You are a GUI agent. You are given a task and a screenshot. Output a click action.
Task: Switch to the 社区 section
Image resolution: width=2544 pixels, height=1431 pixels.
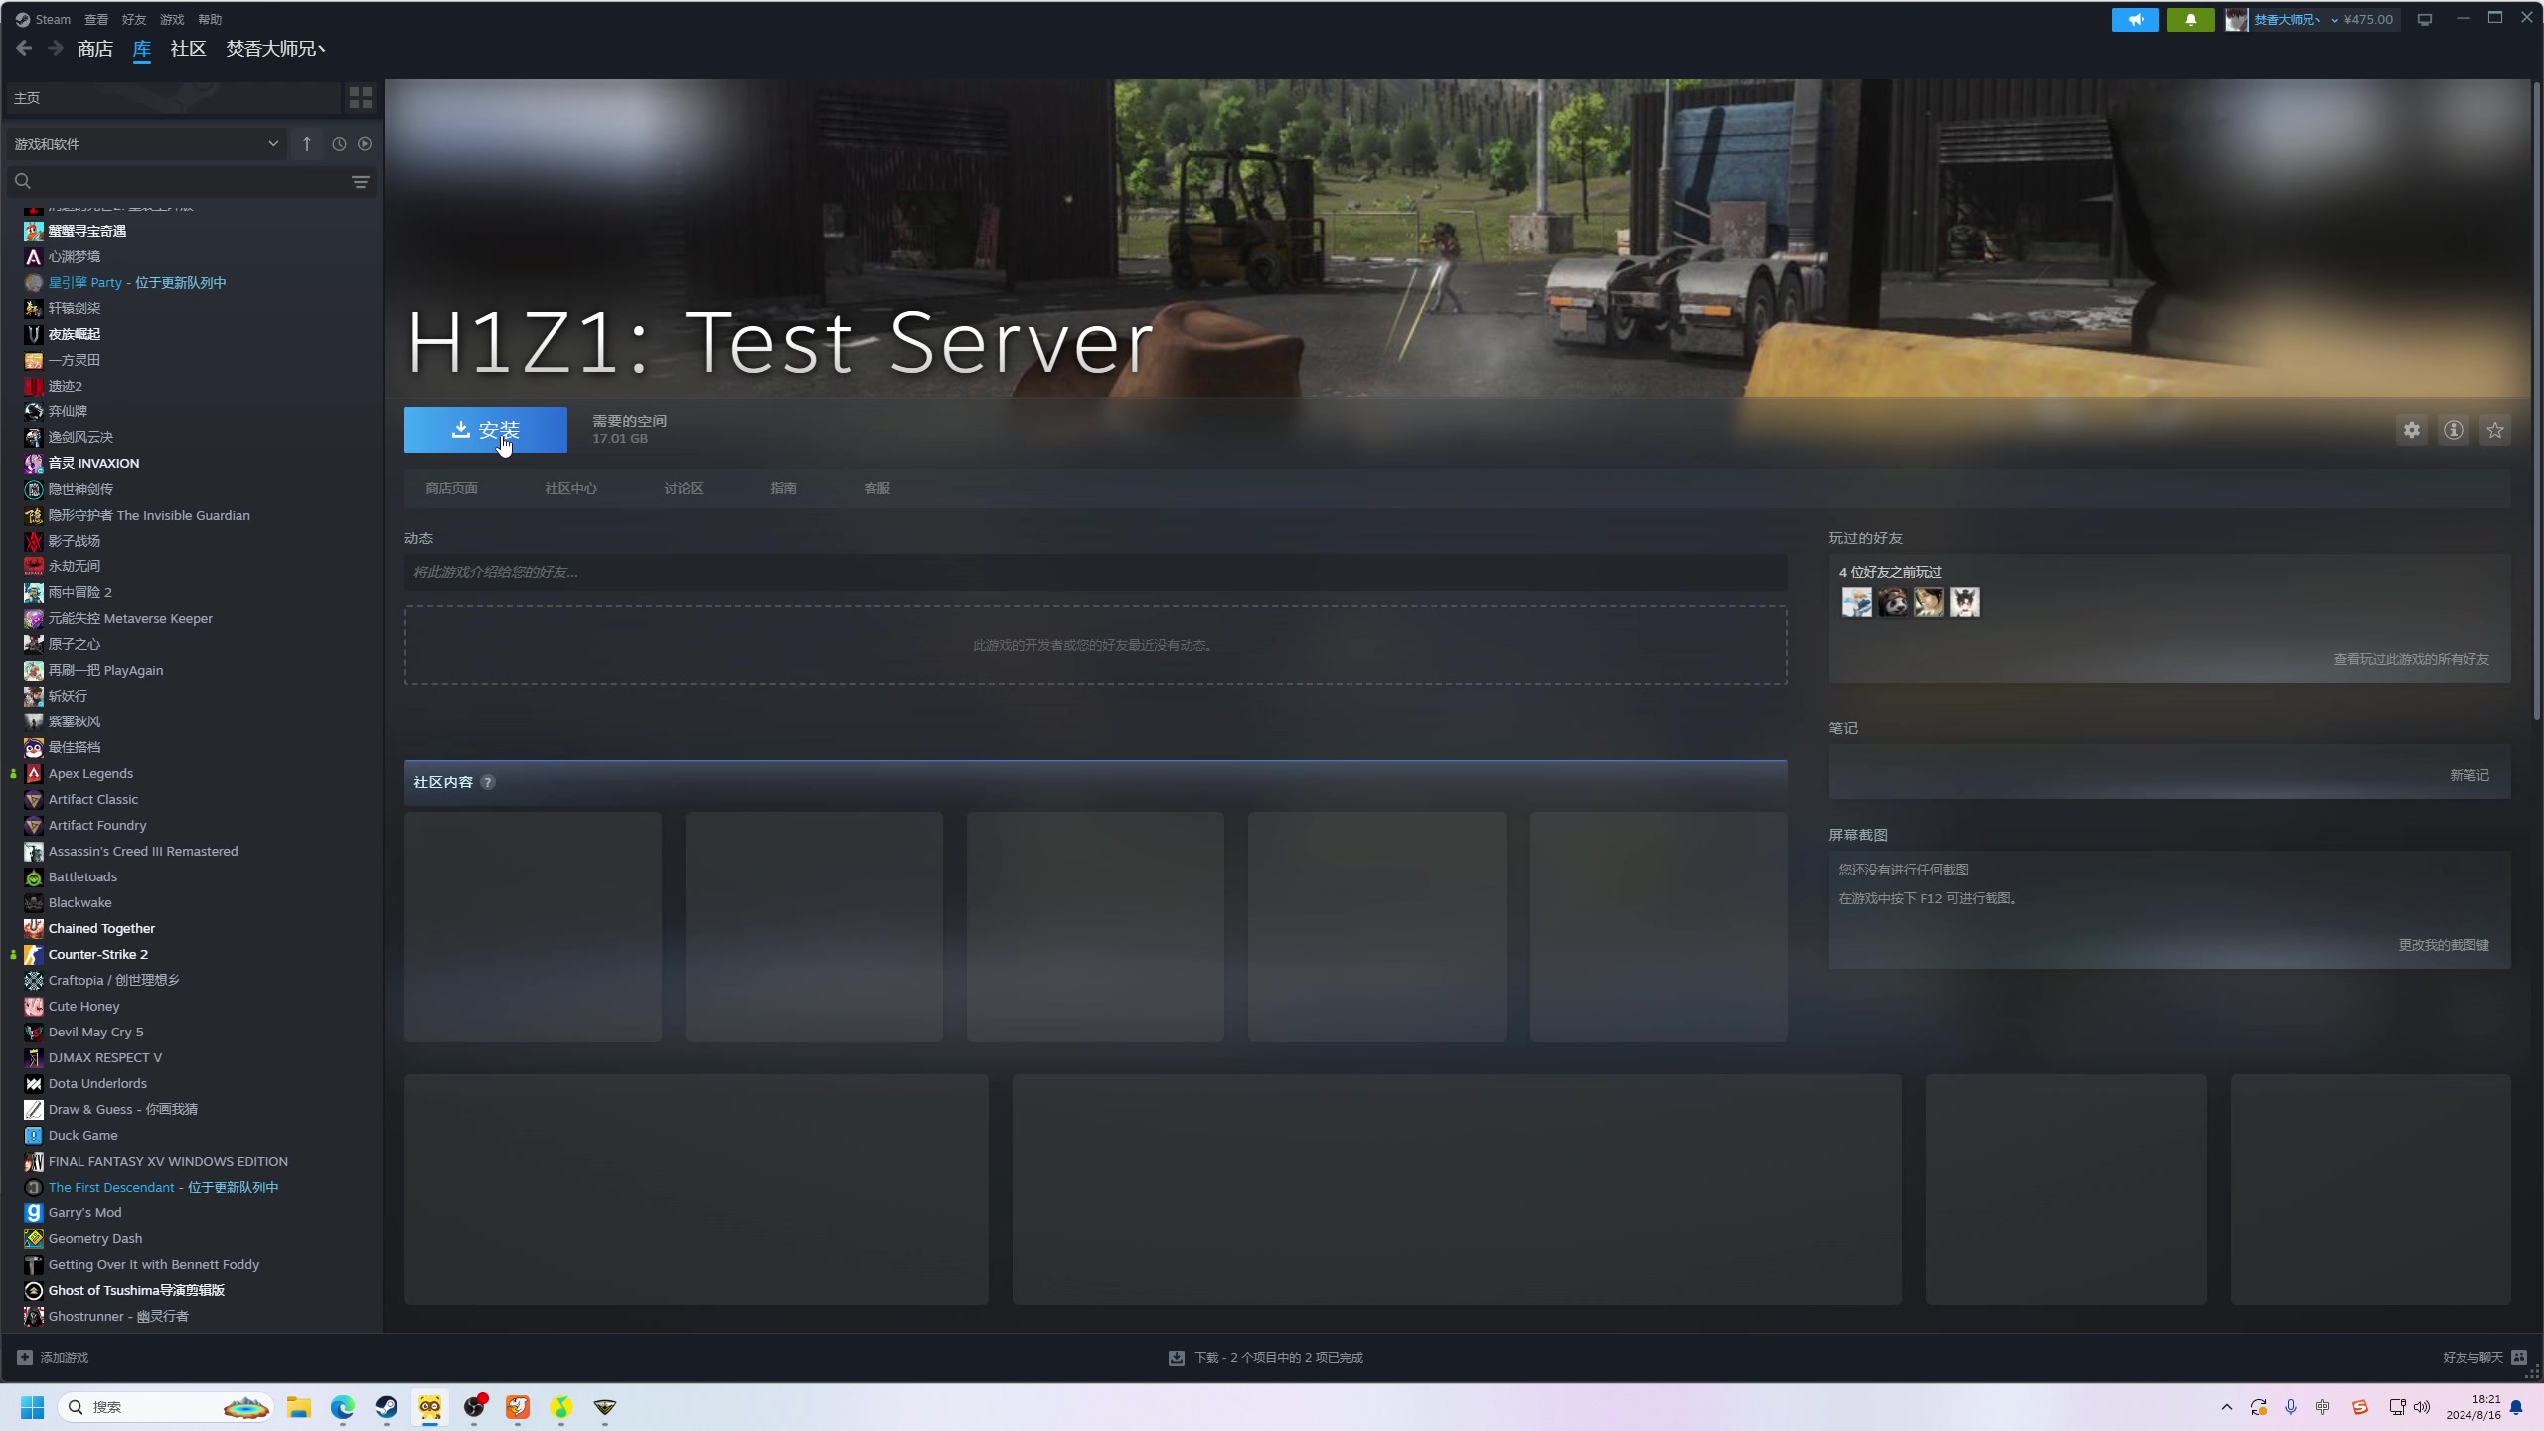coord(188,48)
